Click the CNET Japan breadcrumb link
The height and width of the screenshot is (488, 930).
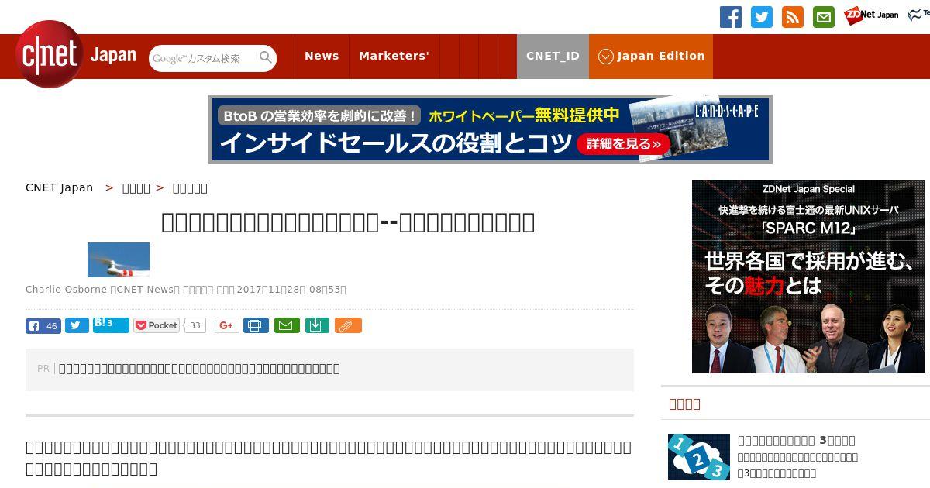[59, 187]
